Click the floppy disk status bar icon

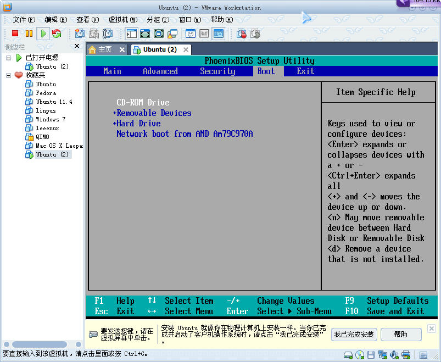click(x=371, y=355)
